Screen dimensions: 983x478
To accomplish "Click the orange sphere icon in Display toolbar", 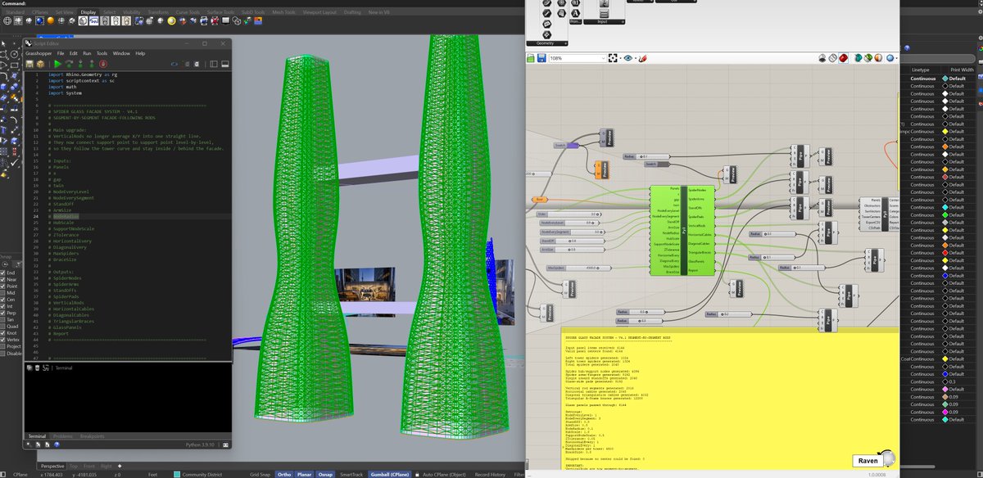I will [51, 21].
